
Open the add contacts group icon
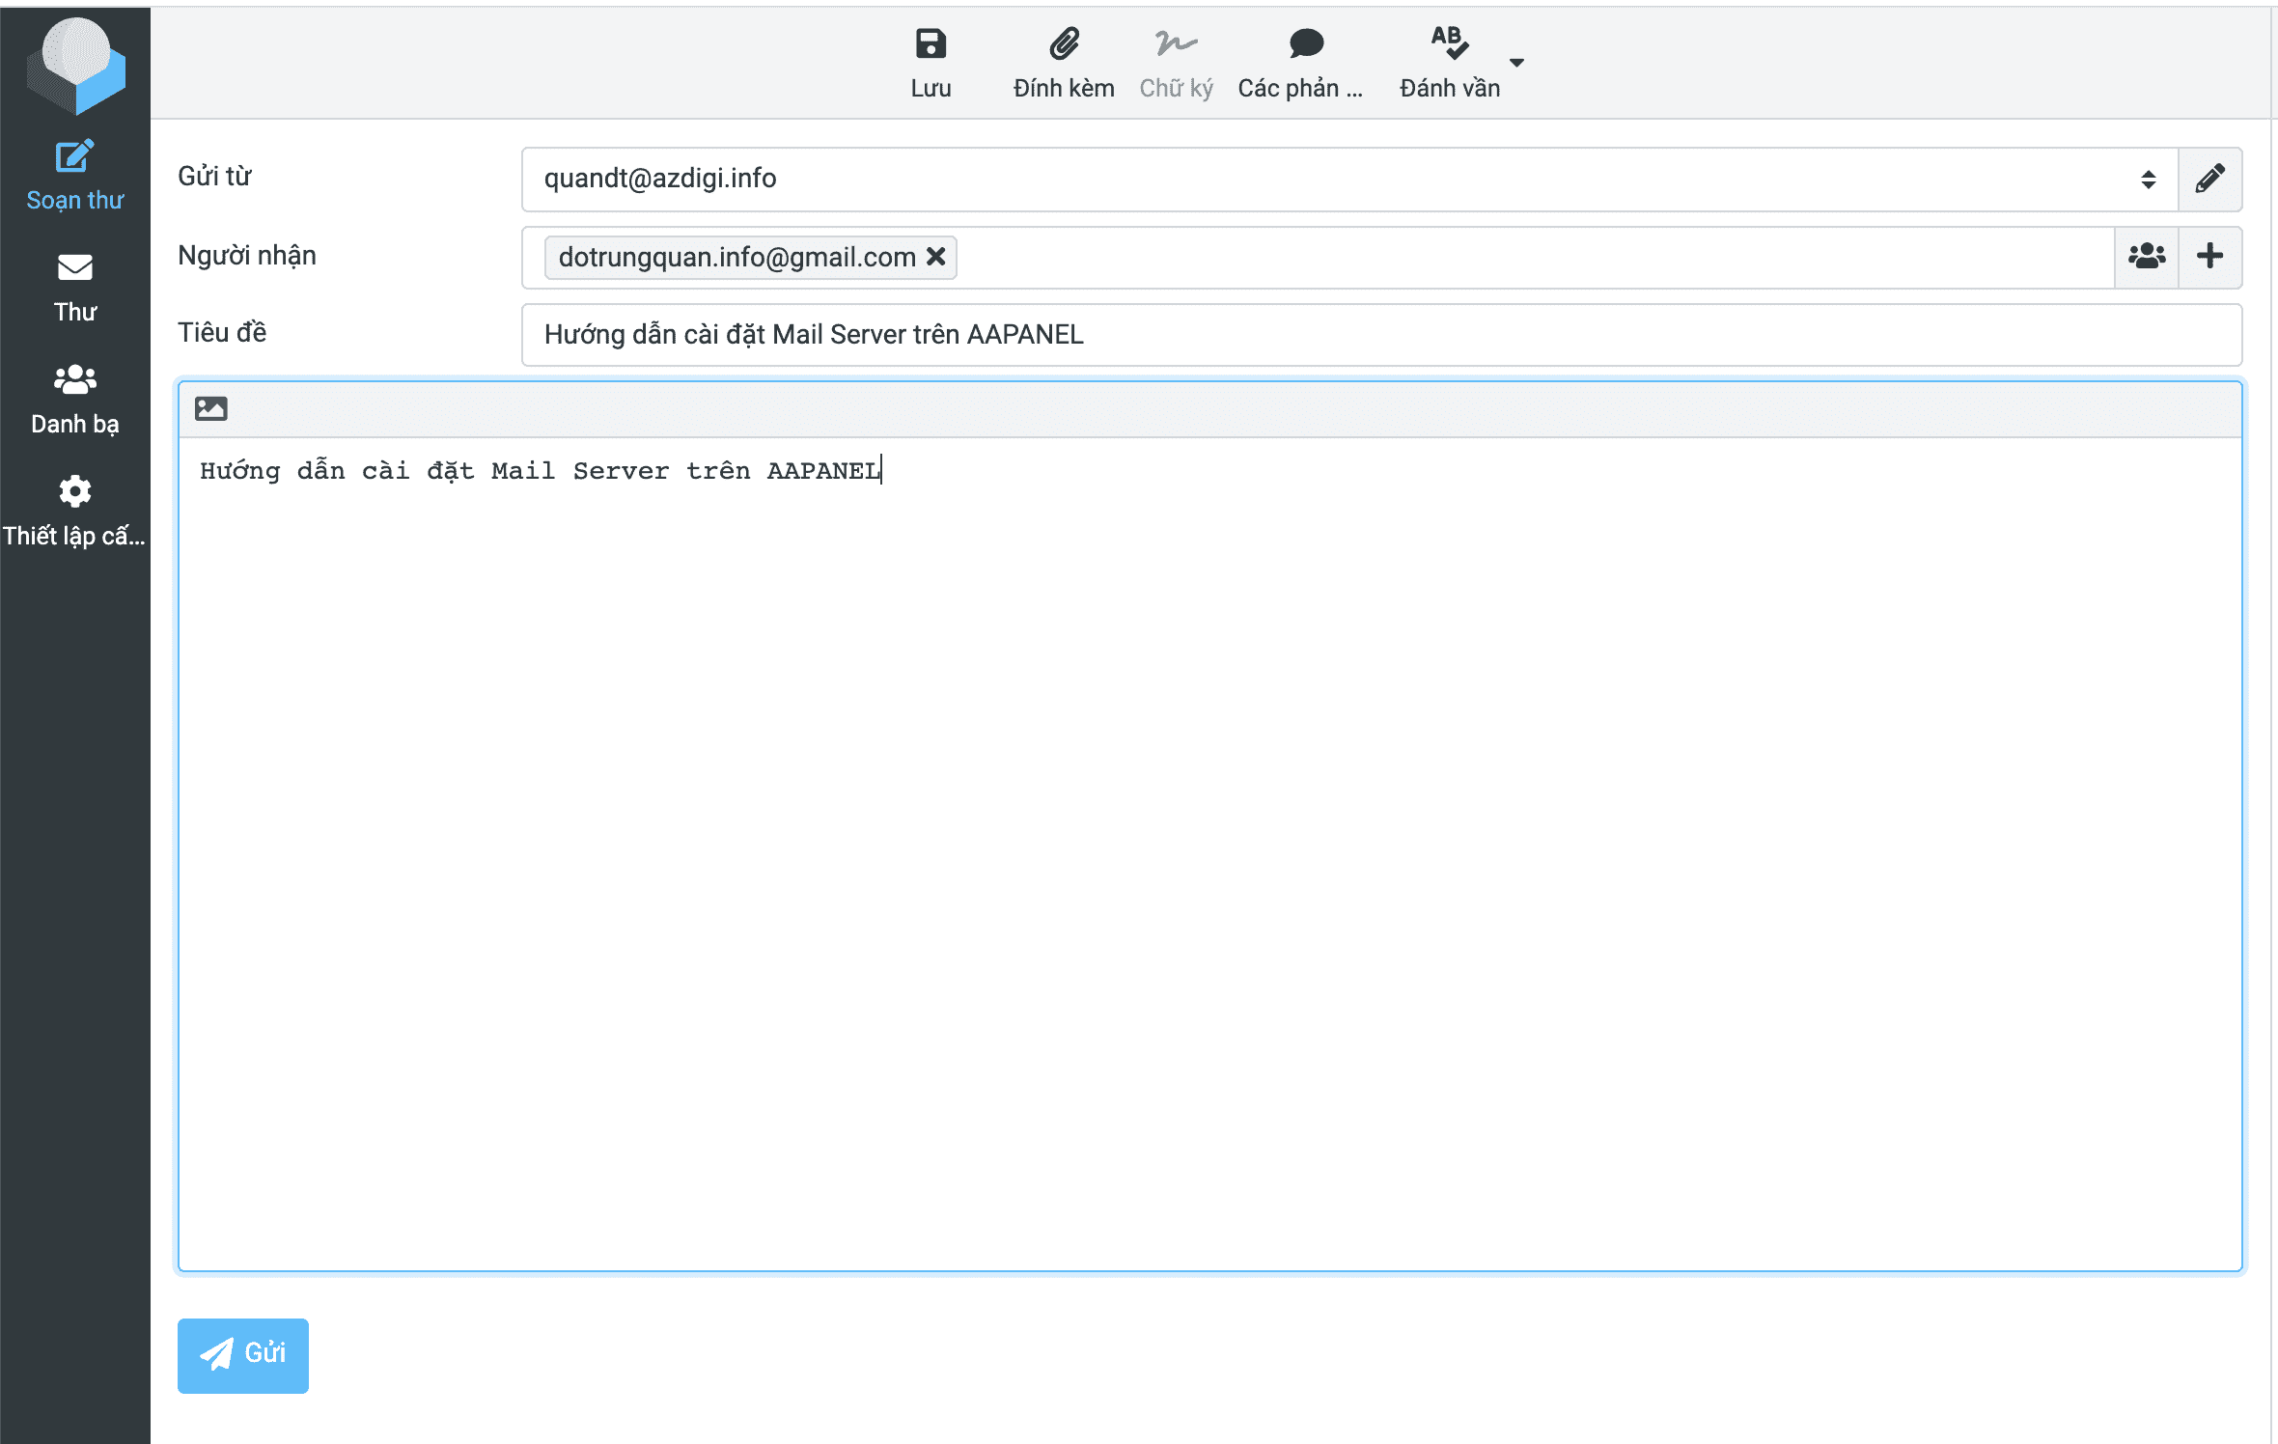[2146, 257]
